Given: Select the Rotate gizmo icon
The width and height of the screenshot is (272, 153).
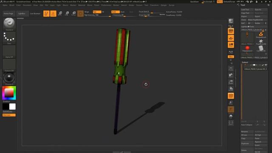Looking at the screenshot, I should point(74,14).
